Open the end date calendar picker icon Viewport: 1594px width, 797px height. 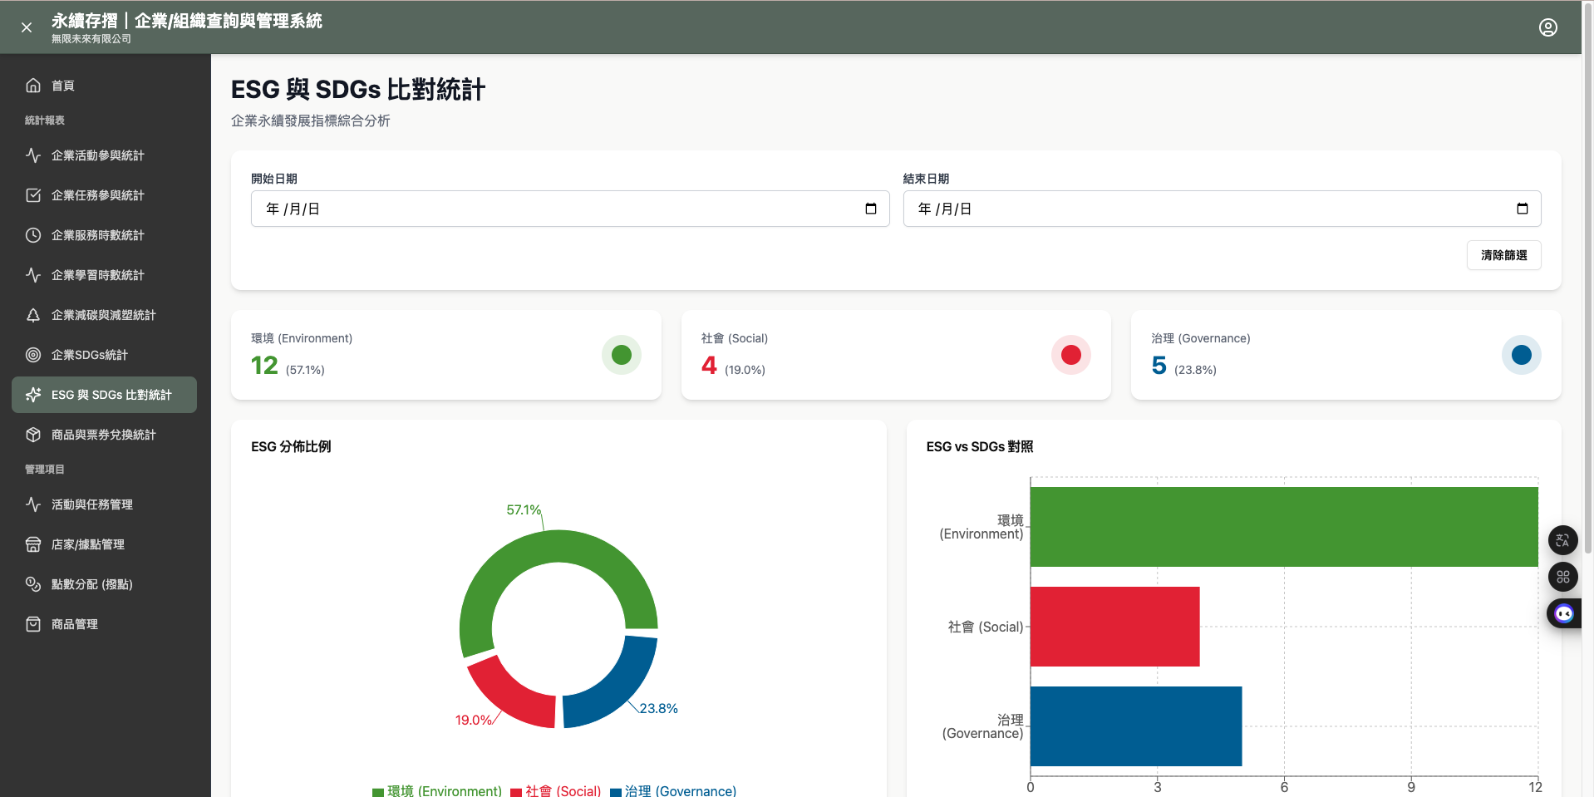click(x=1522, y=209)
